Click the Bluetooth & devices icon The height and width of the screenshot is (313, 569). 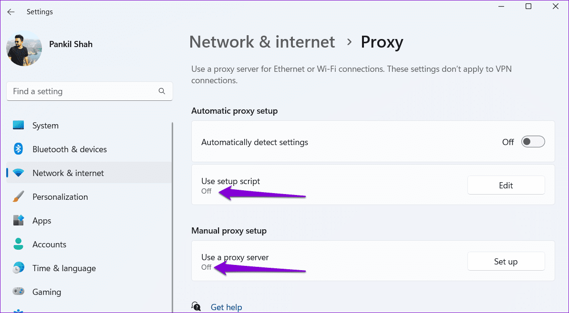click(19, 149)
